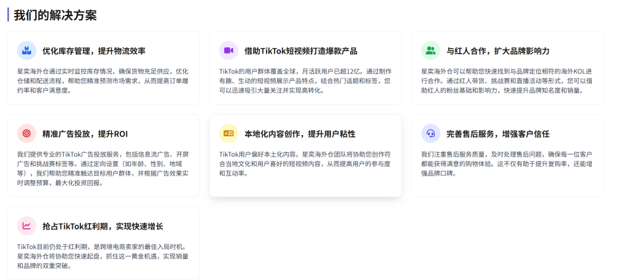Image resolution: width=632 pixels, height=280 pixels.
Task: Click the blue headset support icon
Action: point(431,134)
